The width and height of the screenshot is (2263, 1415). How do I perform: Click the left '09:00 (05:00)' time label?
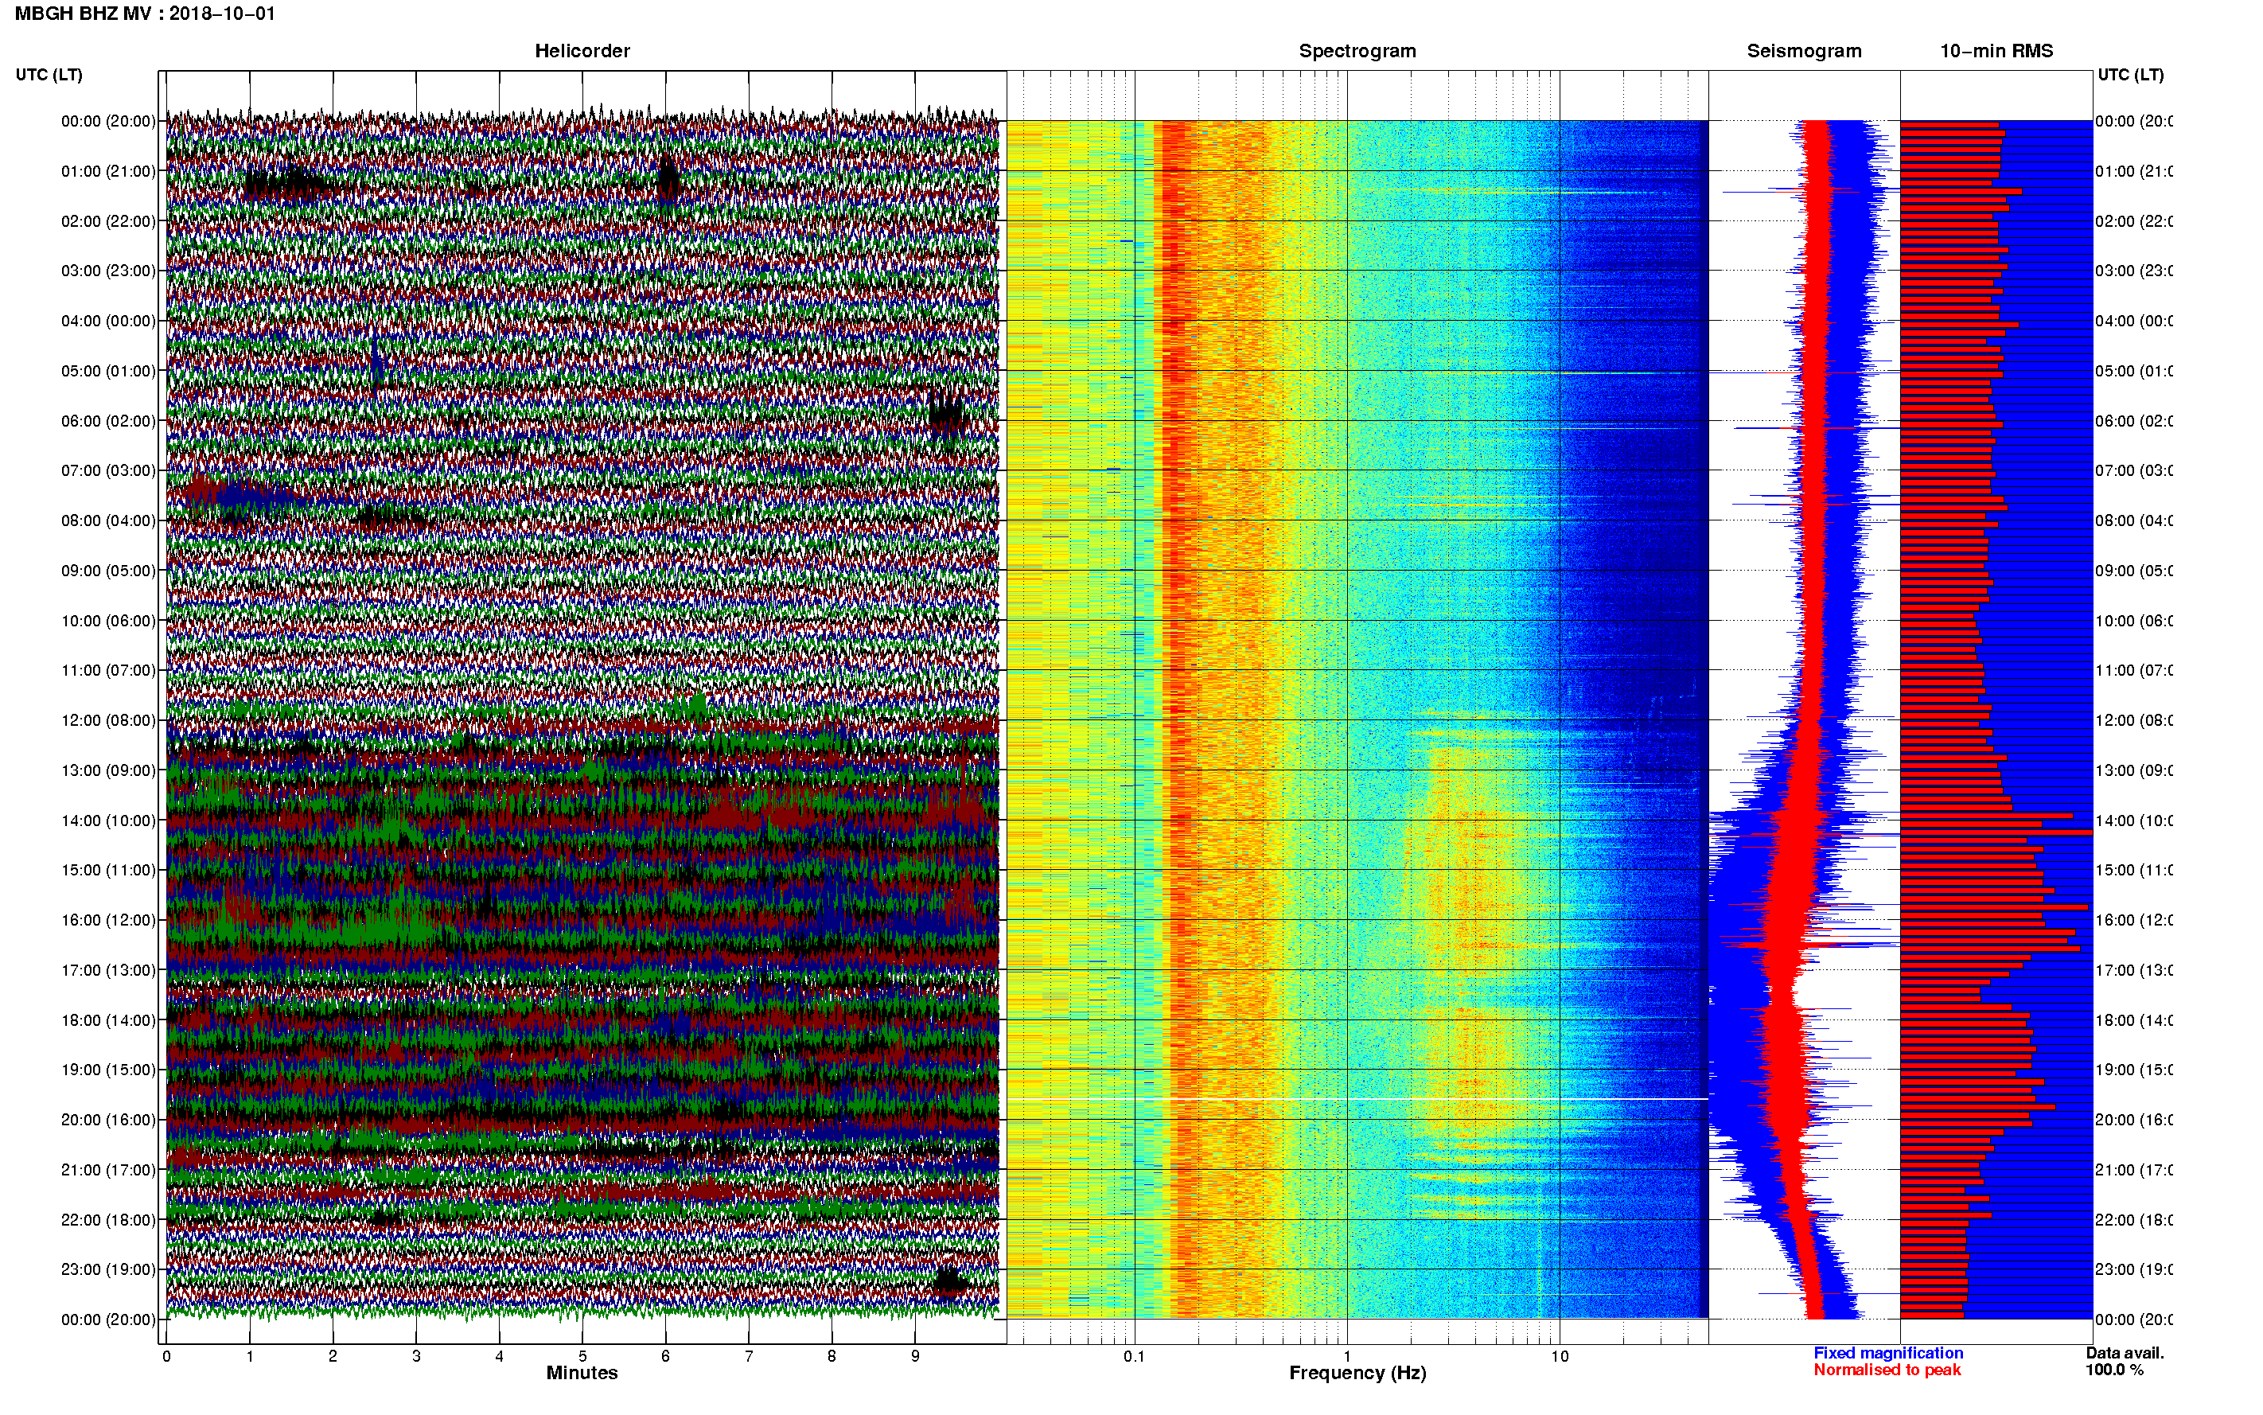108,570
